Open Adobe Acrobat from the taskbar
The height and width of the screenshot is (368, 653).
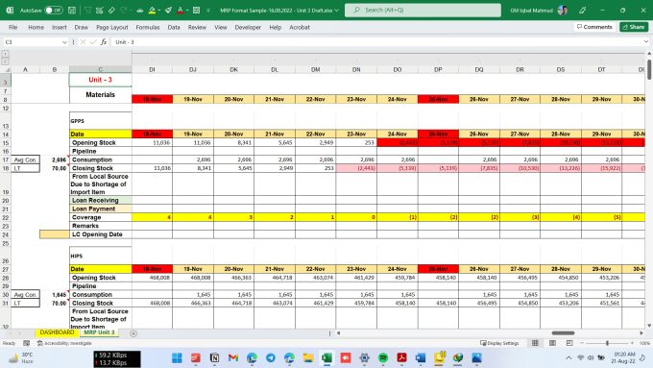click(401, 358)
